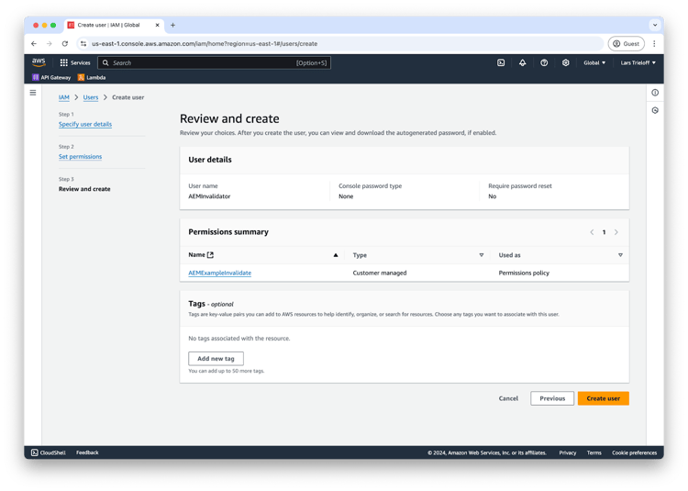Open the Terms footer link

pyautogui.click(x=594, y=452)
